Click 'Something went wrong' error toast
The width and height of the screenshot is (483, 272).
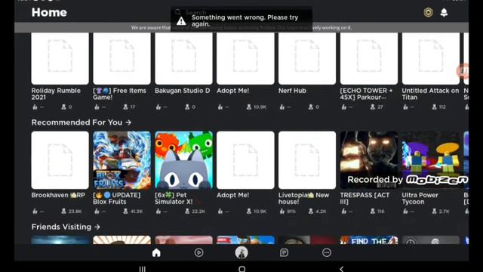[241, 20]
